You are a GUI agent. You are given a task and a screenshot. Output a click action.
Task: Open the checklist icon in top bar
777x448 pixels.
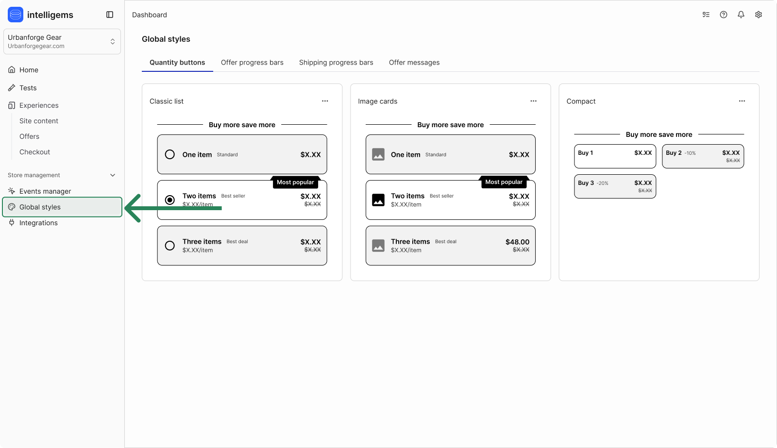[706, 15]
